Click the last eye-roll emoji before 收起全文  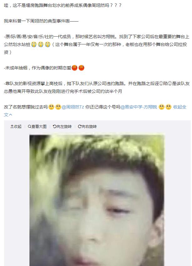[169, 107]
